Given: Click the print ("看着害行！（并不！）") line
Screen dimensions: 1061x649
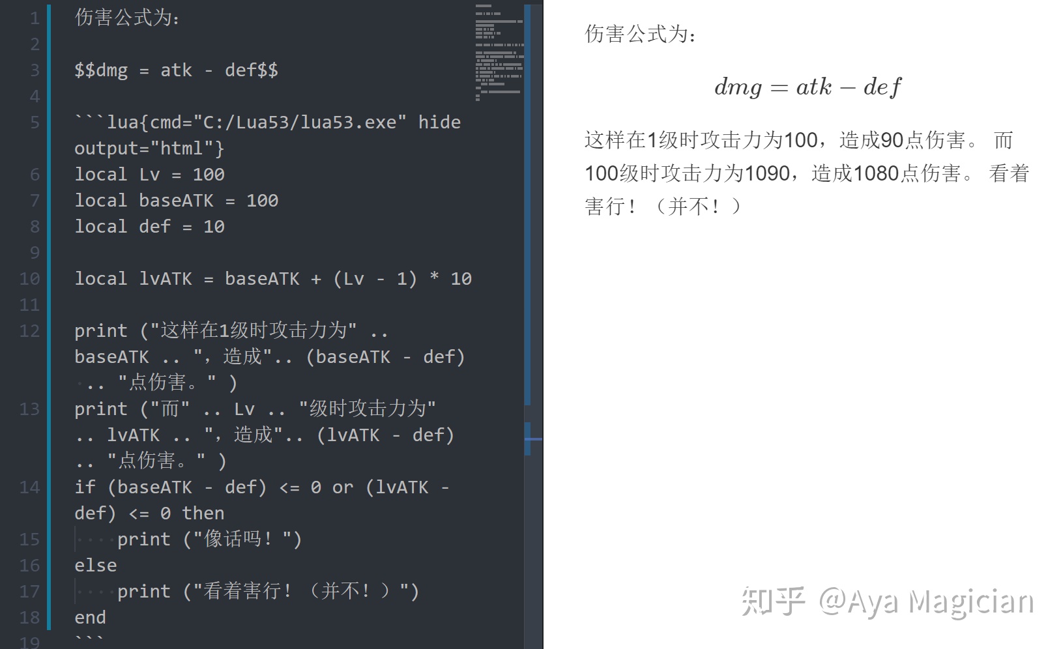Looking at the screenshot, I should coord(268,592).
